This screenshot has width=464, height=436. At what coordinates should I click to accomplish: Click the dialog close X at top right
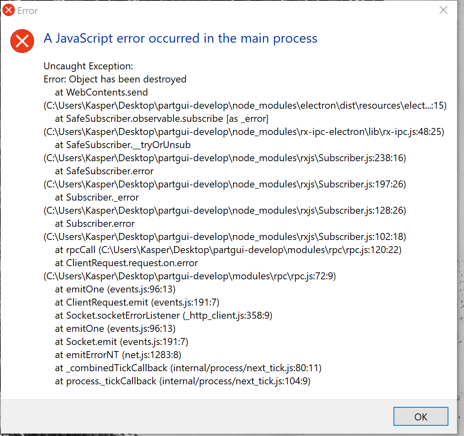tap(443, 10)
